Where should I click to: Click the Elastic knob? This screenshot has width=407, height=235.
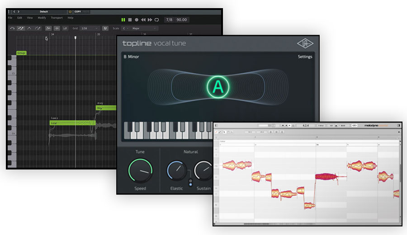point(176,171)
